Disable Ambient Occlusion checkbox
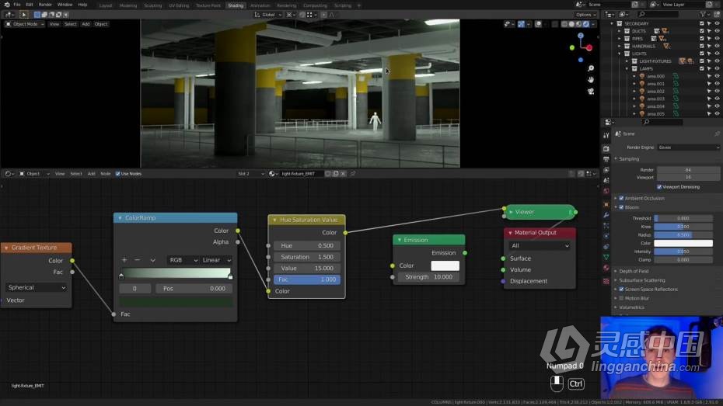 622,199
